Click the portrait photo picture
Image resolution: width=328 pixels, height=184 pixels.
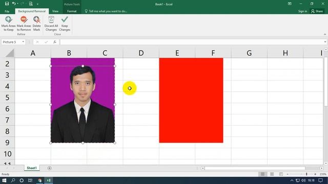83,100
